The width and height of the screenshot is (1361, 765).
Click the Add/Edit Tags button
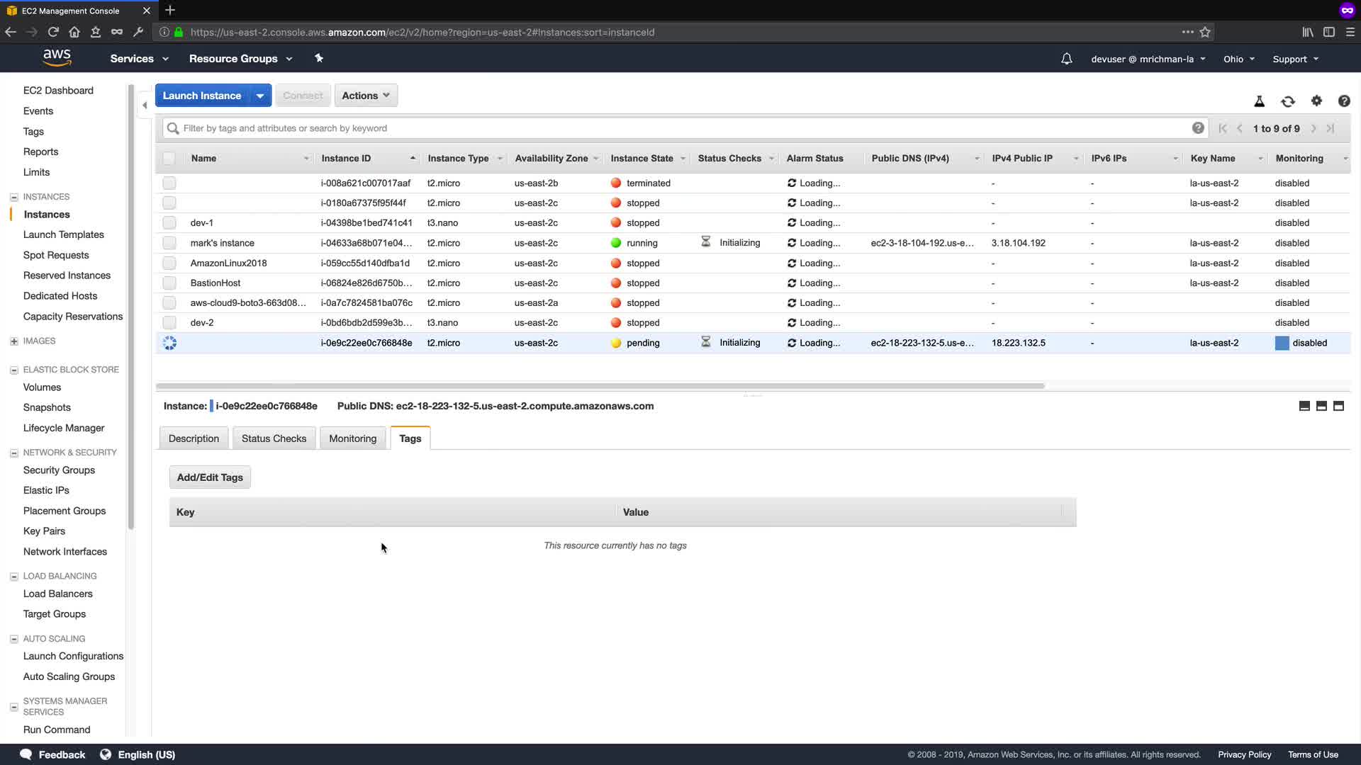[210, 477]
